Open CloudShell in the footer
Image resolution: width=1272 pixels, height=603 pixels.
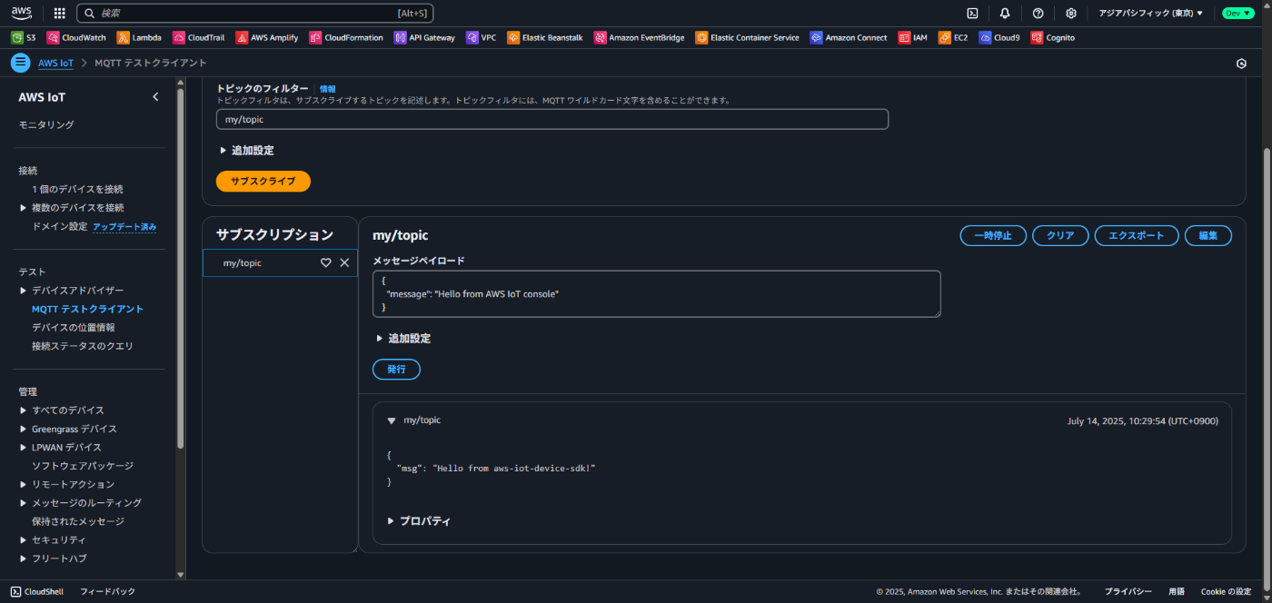tap(36, 591)
